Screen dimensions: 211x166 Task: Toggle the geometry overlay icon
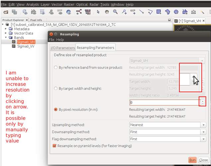click(x=34, y=12)
